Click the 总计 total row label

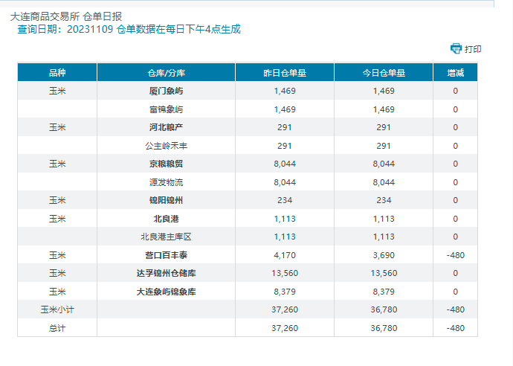pos(57,328)
